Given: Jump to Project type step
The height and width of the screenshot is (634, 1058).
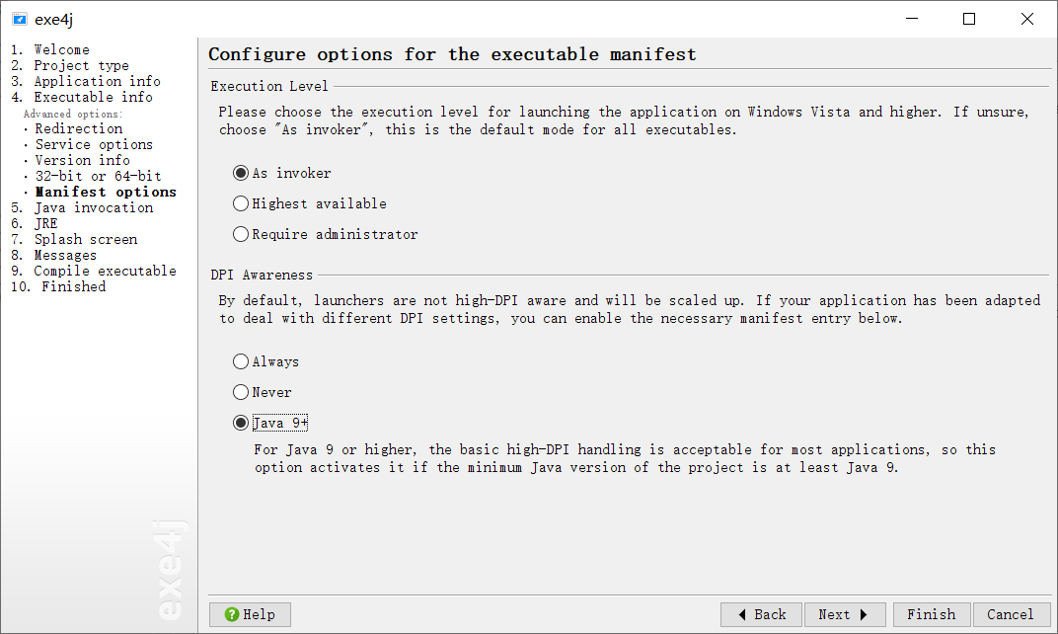Looking at the screenshot, I should coord(81,65).
